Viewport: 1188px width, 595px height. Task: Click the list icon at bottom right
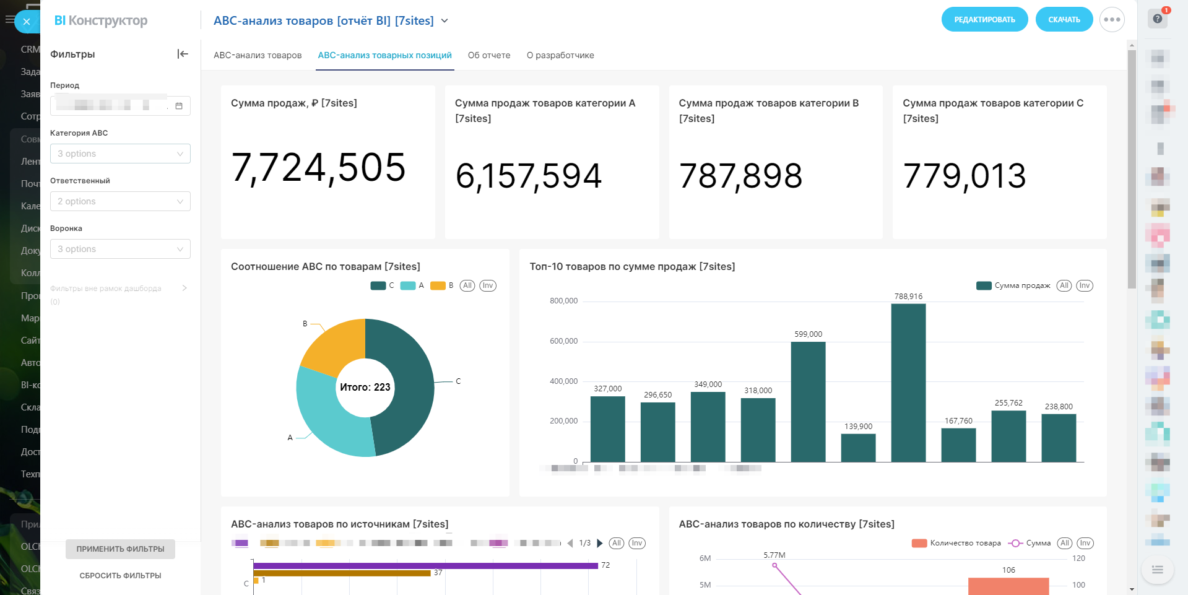[1157, 570]
